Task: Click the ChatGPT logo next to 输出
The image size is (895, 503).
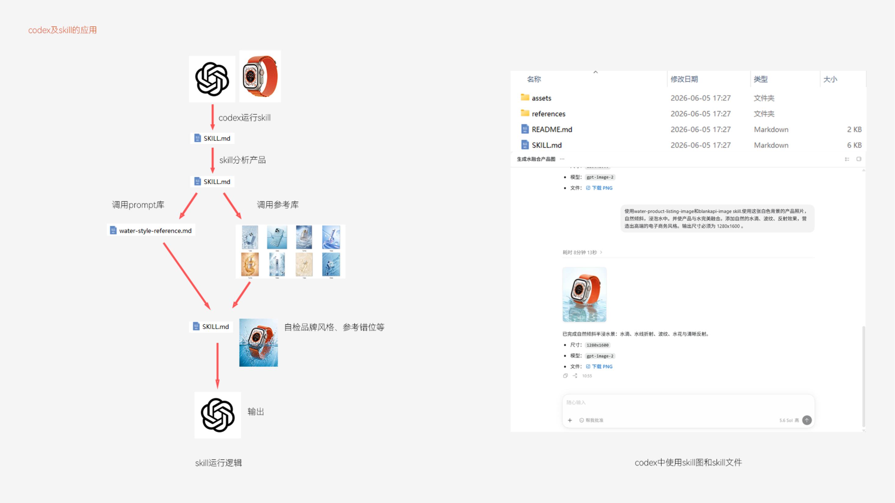Action: (217, 415)
